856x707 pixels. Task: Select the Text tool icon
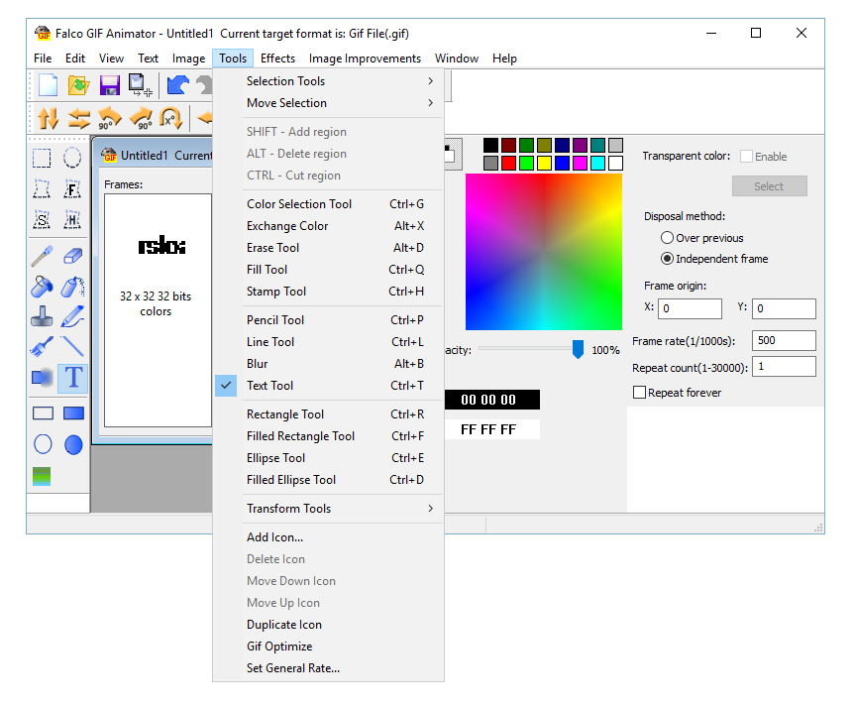point(73,378)
